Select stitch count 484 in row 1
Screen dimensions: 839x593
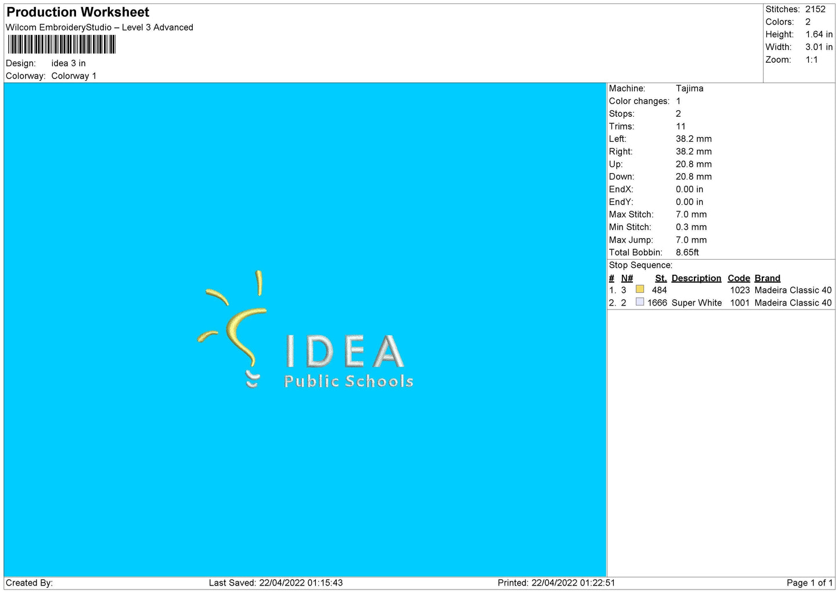pyautogui.click(x=659, y=290)
